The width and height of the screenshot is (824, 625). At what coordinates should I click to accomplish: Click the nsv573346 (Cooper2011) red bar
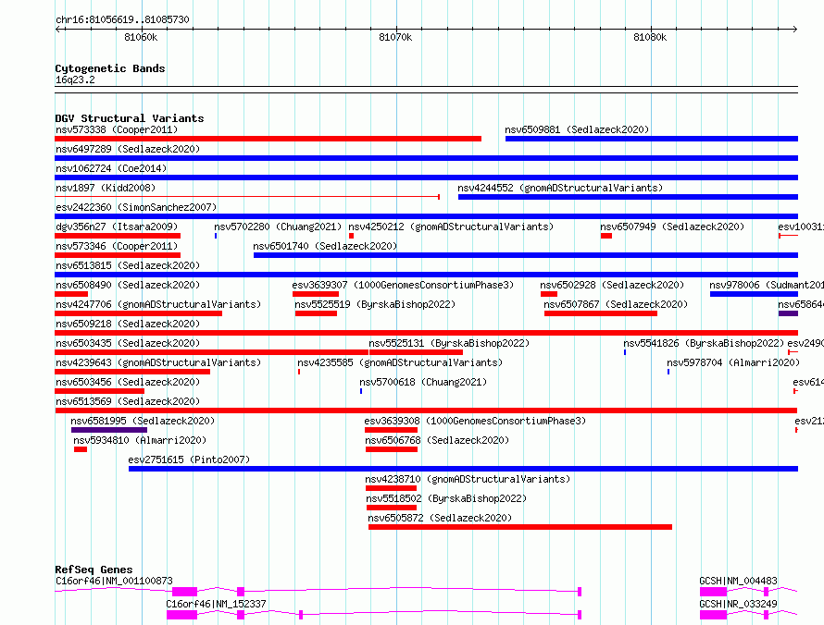(x=118, y=255)
